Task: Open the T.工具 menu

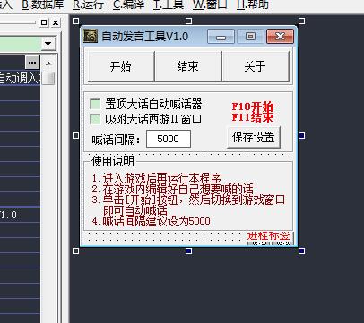Action: (169, 4)
